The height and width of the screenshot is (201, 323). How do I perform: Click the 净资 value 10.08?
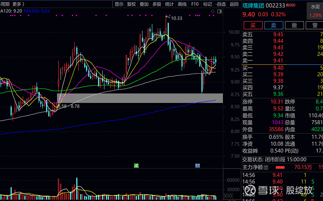point(277,144)
